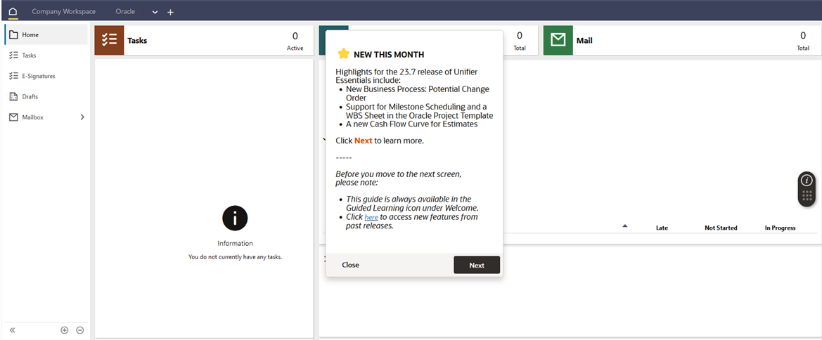Click the zoom out minus circle icon
The image size is (822, 340).
tap(80, 330)
